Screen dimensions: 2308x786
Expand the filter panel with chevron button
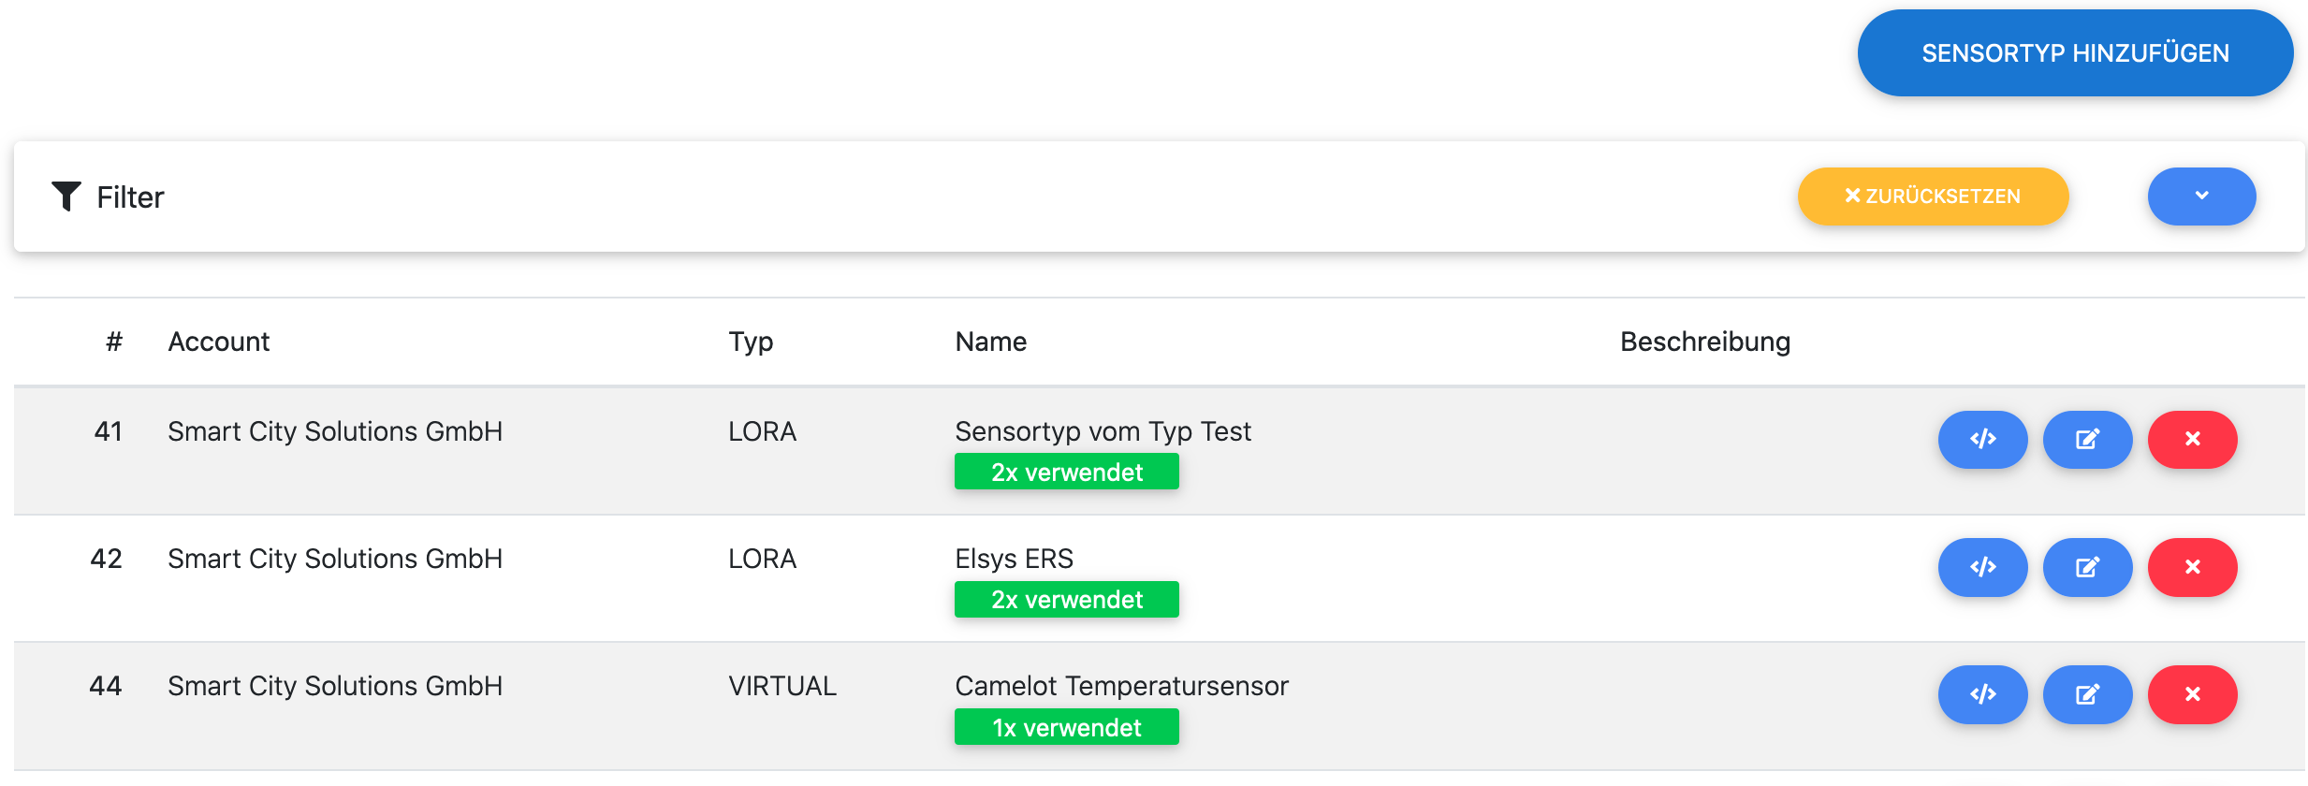tap(2201, 196)
